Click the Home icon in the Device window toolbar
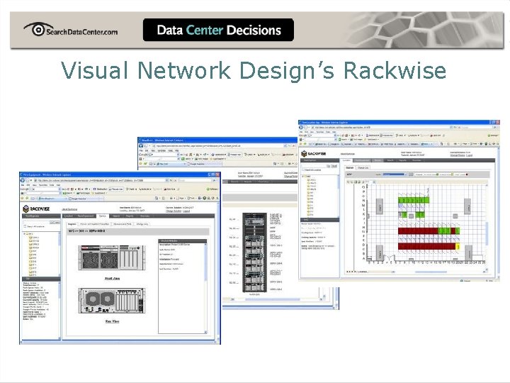Screen dimensions: 510x383 click(x=157, y=198)
